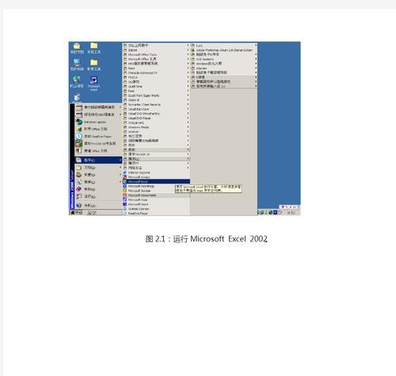
Task: Click the Microsoft PowerPoint icon in Programs
Action: pos(125,196)
